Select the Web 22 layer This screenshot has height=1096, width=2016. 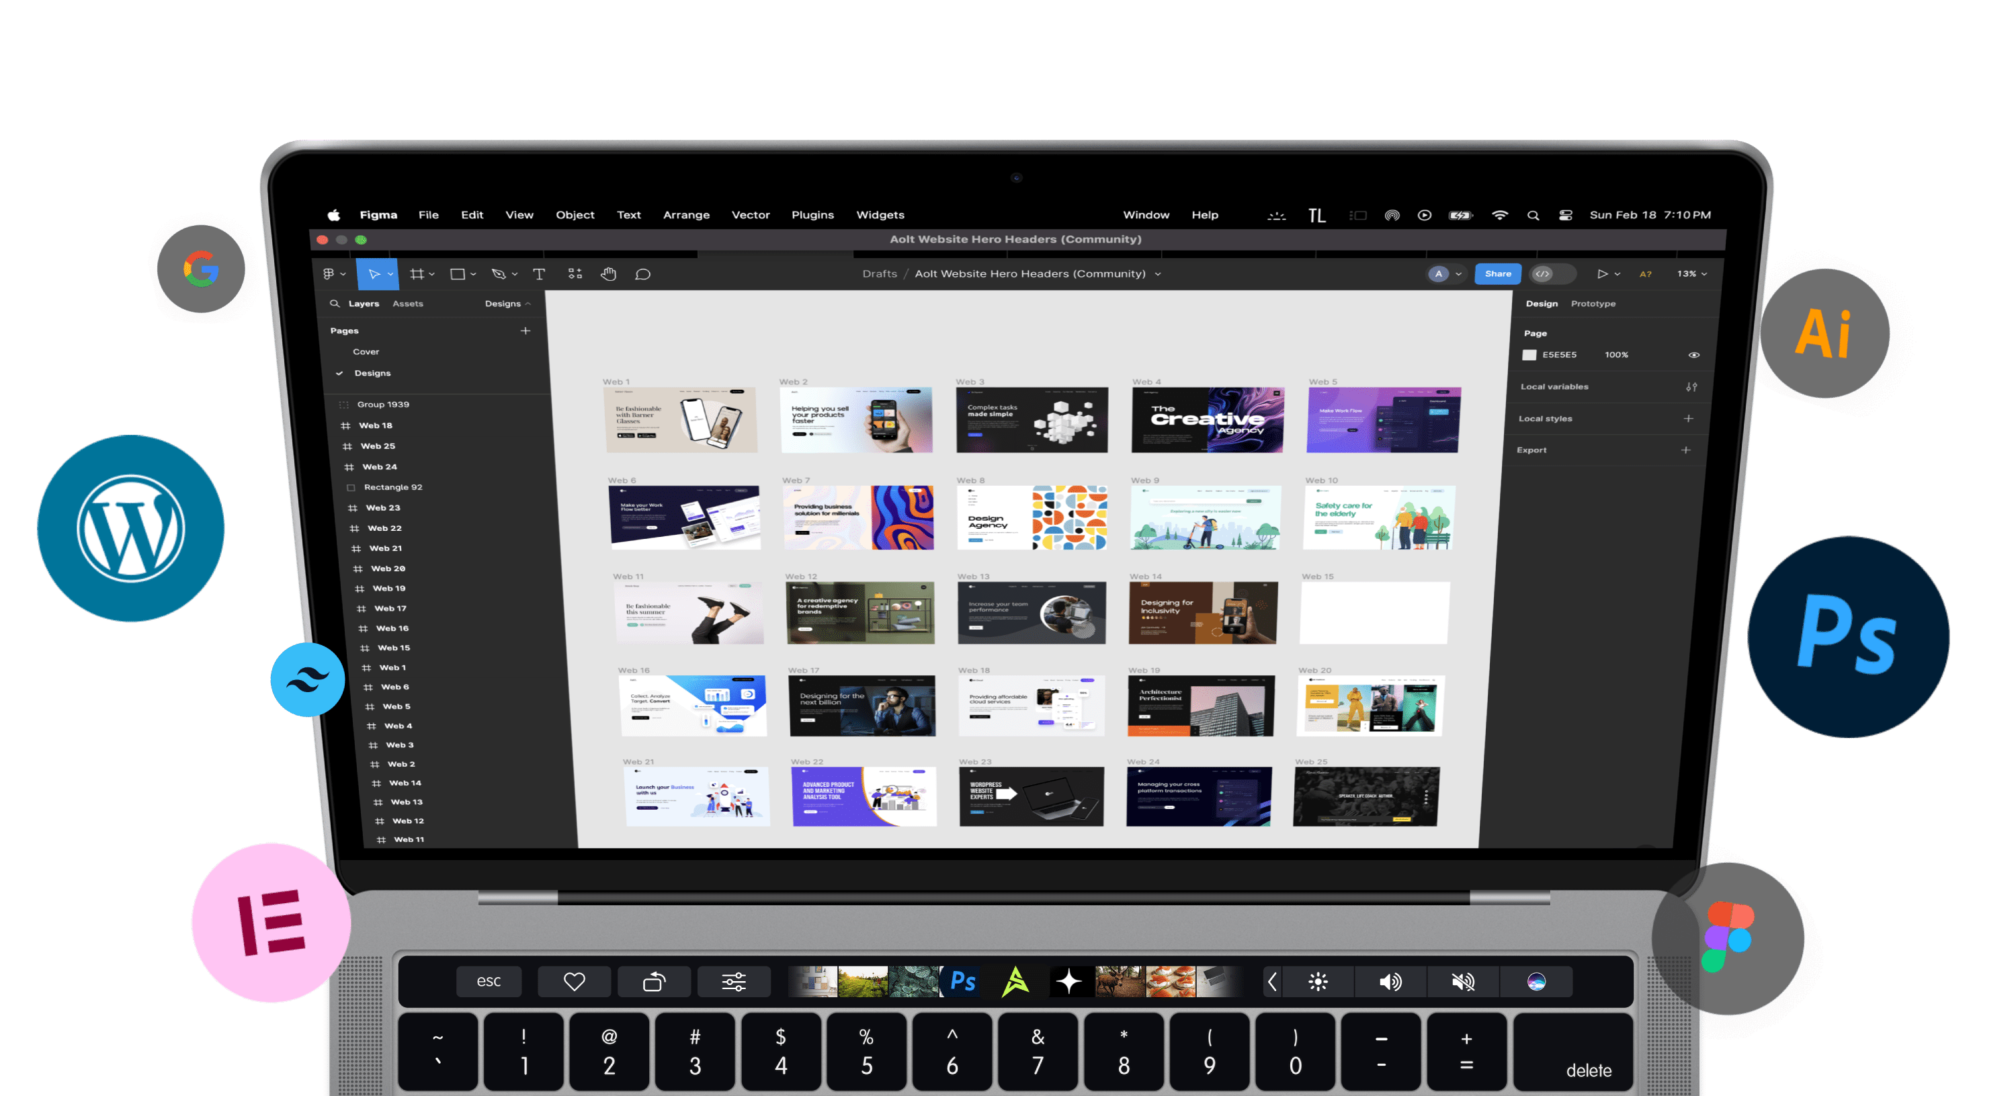click(x=384, y=528)
